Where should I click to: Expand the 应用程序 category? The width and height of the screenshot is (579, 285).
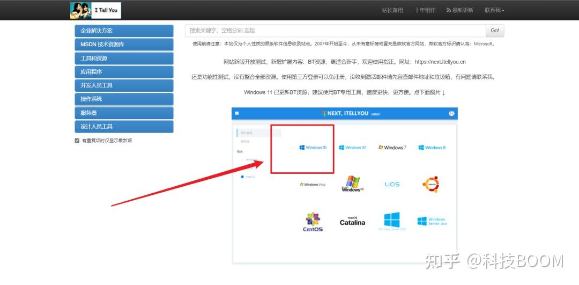124,72
